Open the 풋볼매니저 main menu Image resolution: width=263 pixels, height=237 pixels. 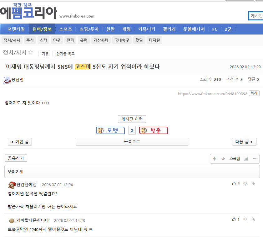pos(194,29)
